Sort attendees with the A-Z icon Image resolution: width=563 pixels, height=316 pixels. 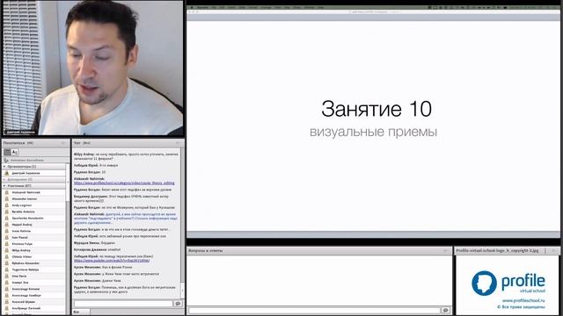[15, 152]
